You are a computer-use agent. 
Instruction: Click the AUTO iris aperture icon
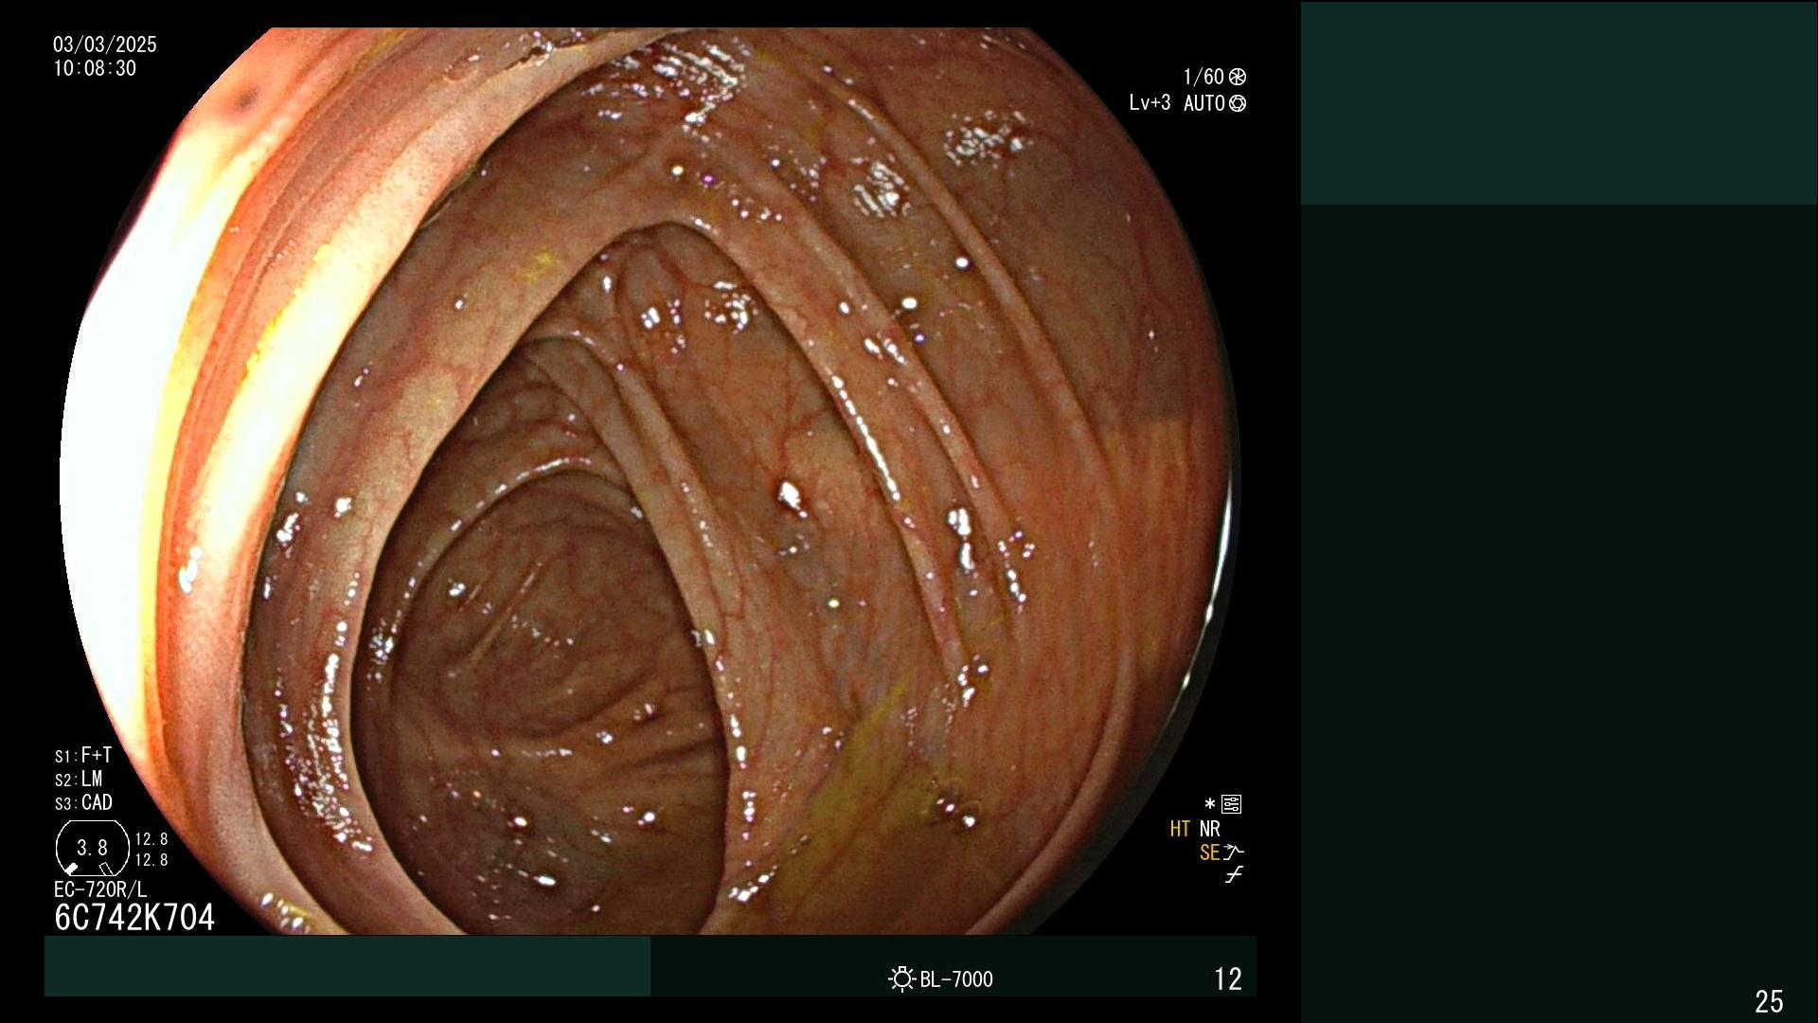click(x=1238, y=103)
